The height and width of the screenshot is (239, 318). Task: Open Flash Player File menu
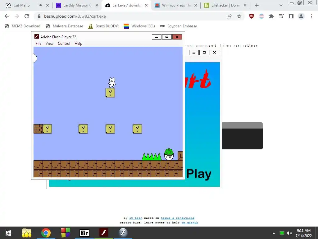click(x=38, y=44)
